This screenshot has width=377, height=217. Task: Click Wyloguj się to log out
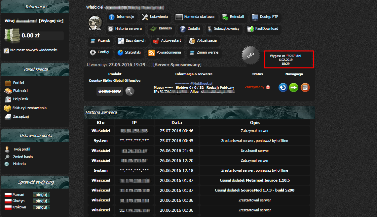(51, 21)
